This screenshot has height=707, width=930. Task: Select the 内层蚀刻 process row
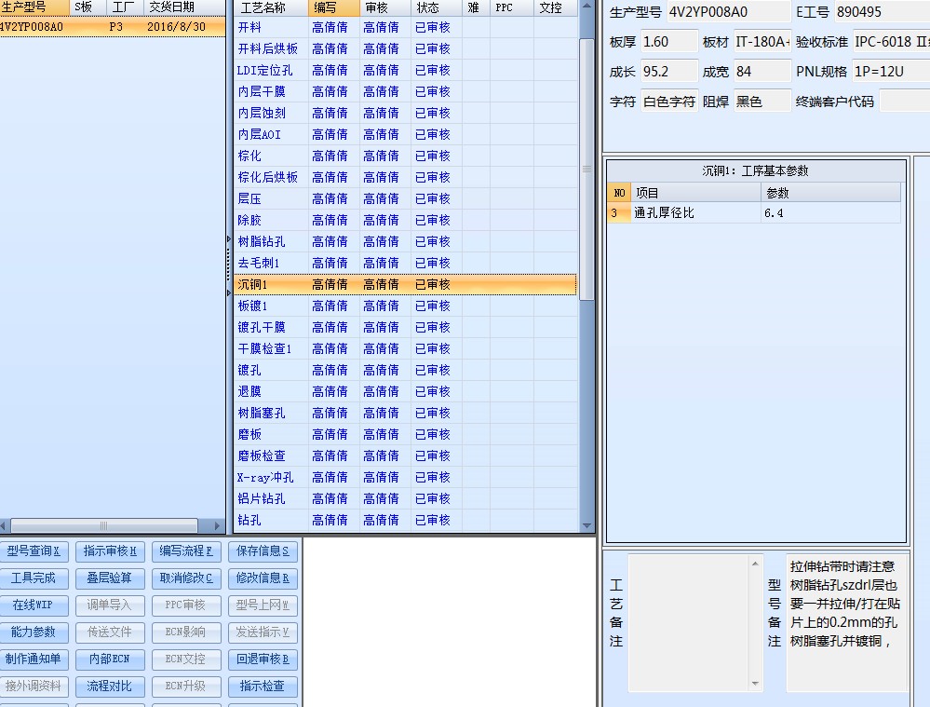pos(406,113)
